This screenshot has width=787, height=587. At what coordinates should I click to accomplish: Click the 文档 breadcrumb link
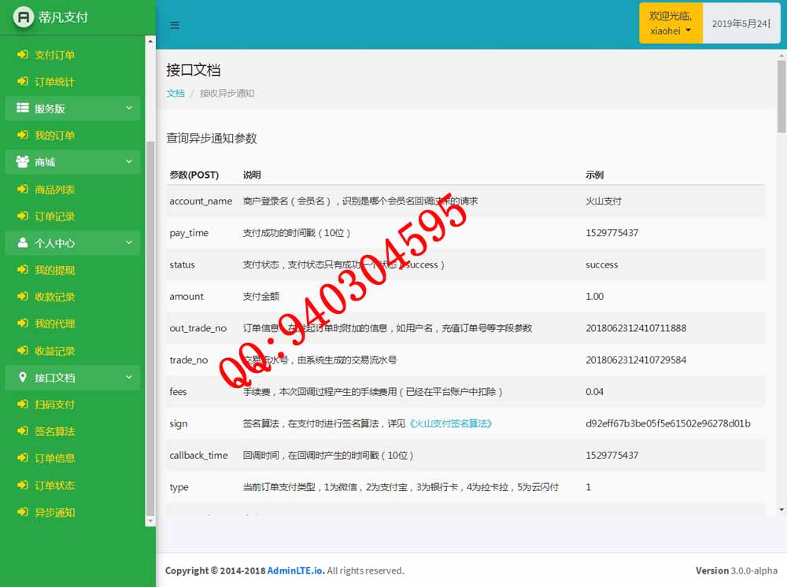pos(176,93)
